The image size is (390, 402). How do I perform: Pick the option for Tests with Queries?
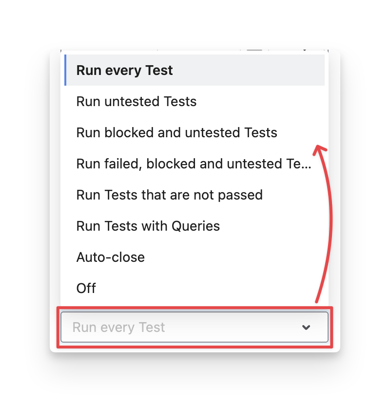[148, 226]
